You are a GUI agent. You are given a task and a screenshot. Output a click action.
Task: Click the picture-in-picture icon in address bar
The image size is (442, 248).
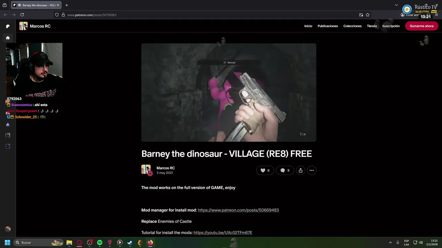pos(361,15)
